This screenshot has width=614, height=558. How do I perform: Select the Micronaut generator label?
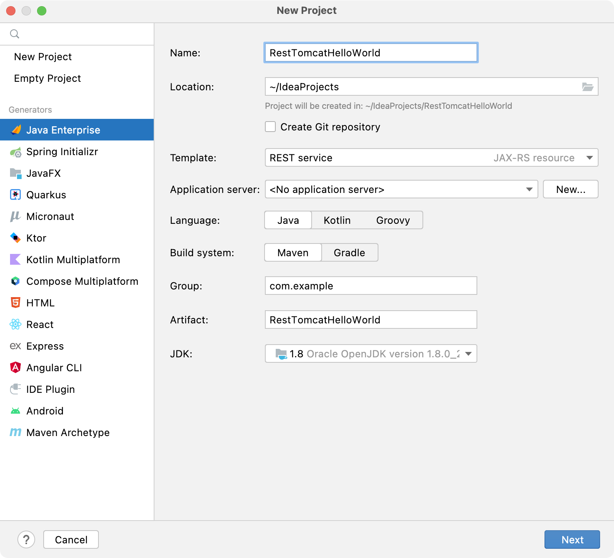(x=50, y=216)
